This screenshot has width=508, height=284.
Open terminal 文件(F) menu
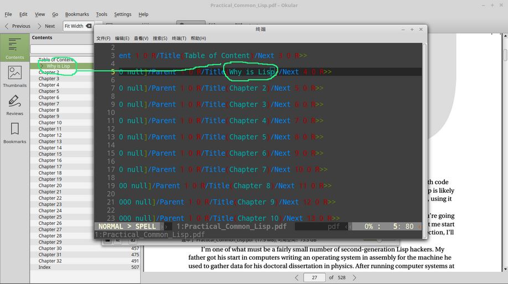point(103,38)
